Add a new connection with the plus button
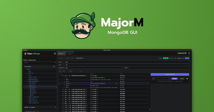This screenshot has height=112, width=214. coord(54,67)
